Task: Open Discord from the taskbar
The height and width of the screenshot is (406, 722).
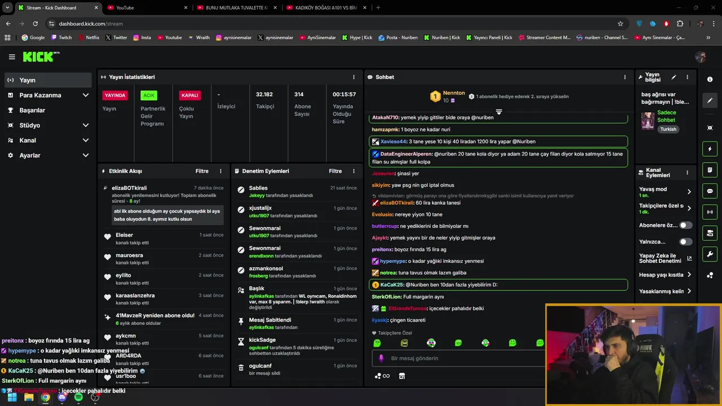Action: click(x=62, y=397)
